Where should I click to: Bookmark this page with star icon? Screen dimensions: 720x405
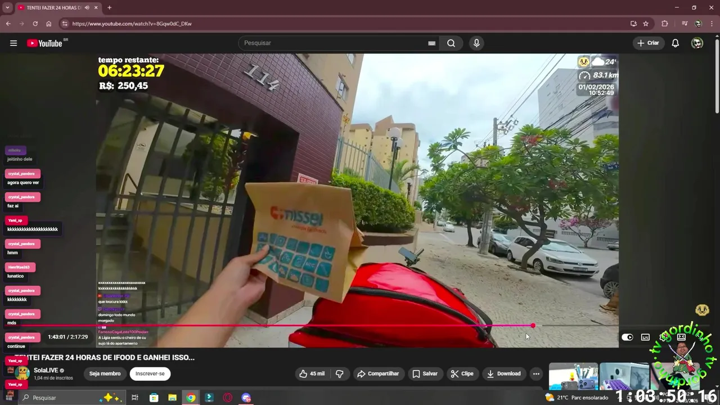coord(646,24)
